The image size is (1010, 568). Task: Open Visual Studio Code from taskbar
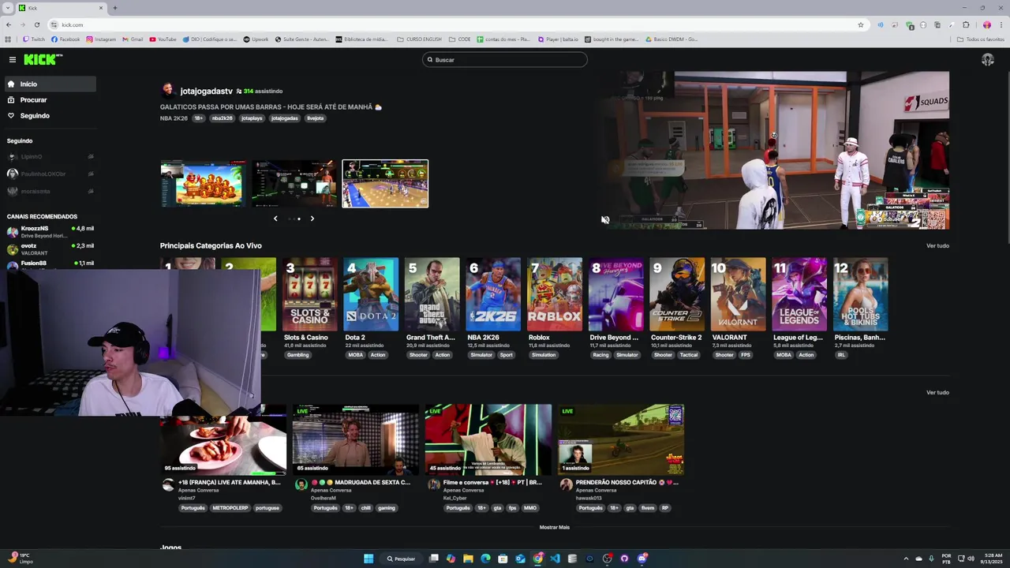coord(555,559)
